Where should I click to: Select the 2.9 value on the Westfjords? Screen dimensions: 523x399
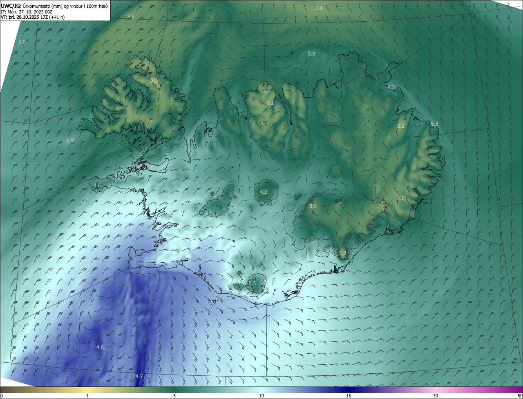pyautogui.click(x=154, y=82)
